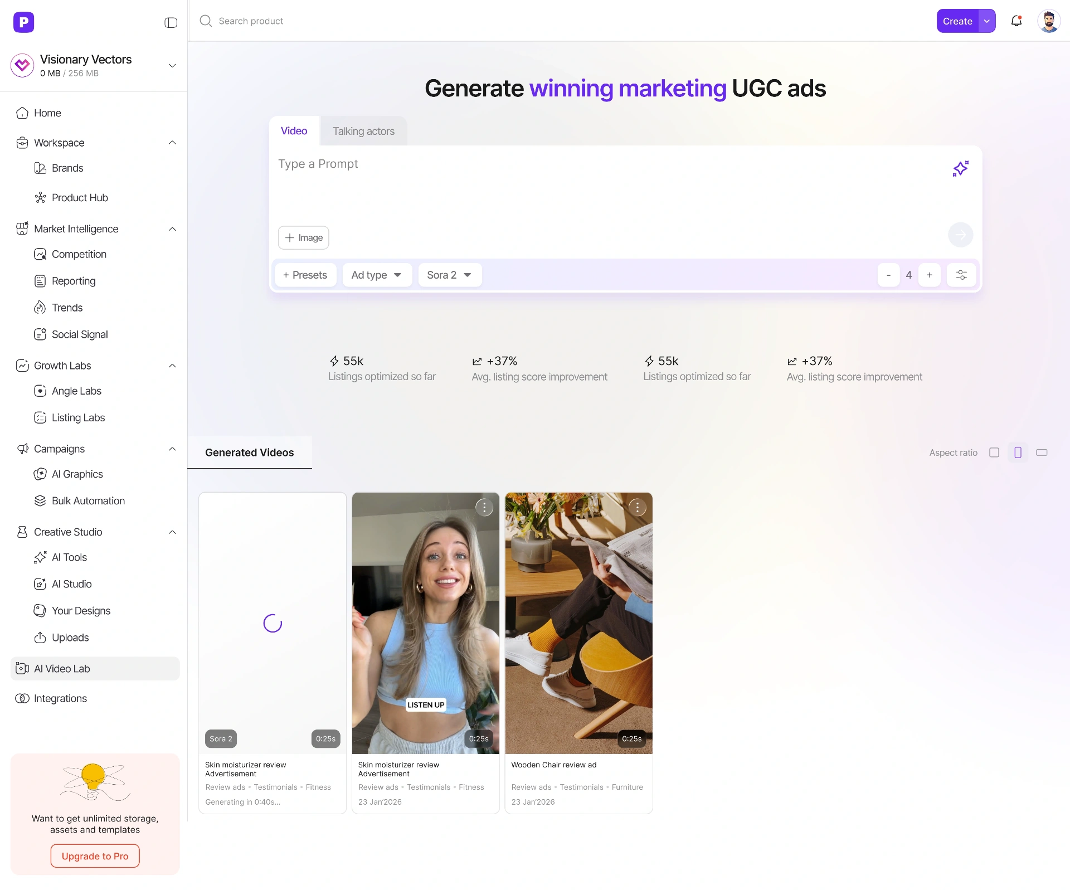Image resolution: width=1070 pixels, height=890 pixels.
Task: Collapse the sidebar with the panel icon
Action: pyautogui.click(x=171, y=22)
